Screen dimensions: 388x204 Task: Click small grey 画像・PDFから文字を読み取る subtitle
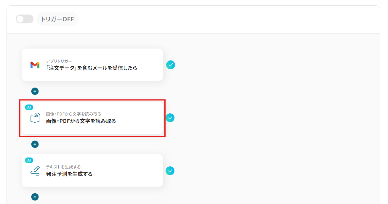pos(73,114)
